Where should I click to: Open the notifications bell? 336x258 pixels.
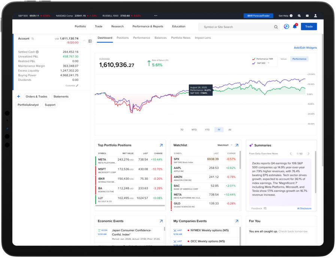295,26
